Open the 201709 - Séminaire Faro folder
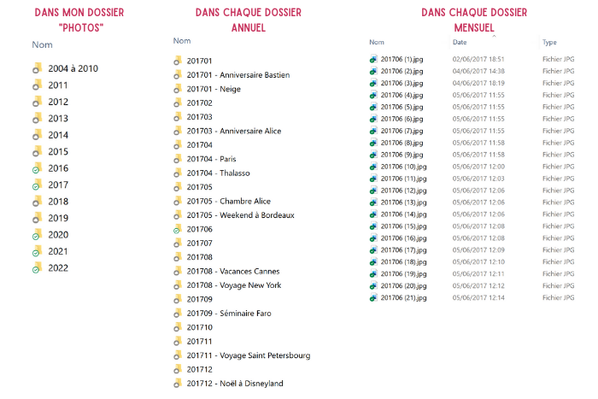 228,314
